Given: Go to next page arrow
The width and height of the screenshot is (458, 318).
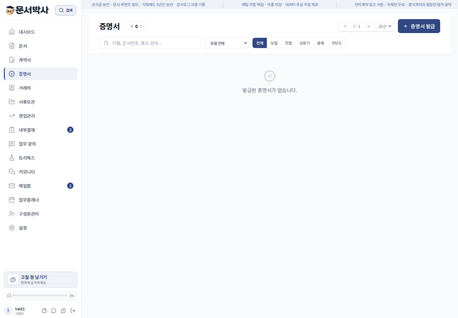Looking at the screenshot, I should 369,26.
